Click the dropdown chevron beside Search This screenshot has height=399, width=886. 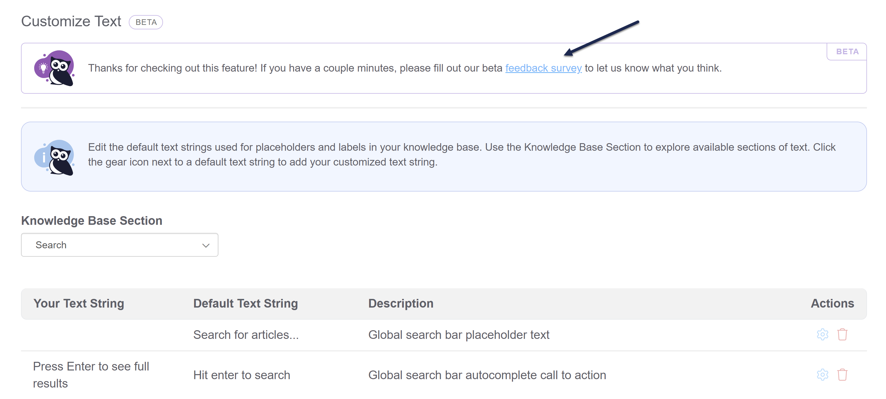pos(206,245)
